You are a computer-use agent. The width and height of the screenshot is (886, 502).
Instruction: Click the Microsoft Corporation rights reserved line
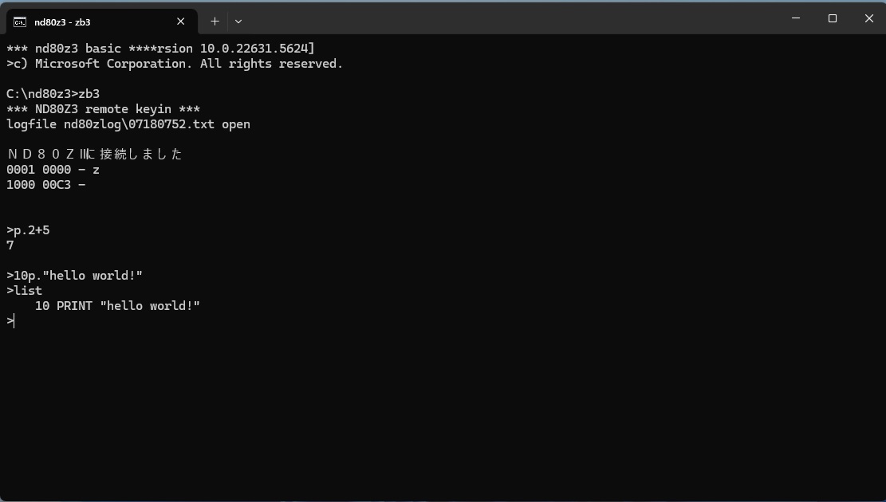[x=175, y=64]
